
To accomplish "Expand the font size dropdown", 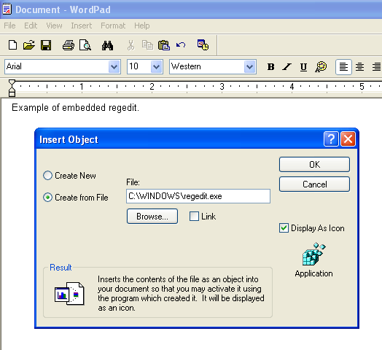I will pos(157,66).
